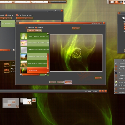Viewport: 125px width, 125px height.
Task: Switch to the 'Impostazioni sfondo' taskbar item
Action: point(39,2)
